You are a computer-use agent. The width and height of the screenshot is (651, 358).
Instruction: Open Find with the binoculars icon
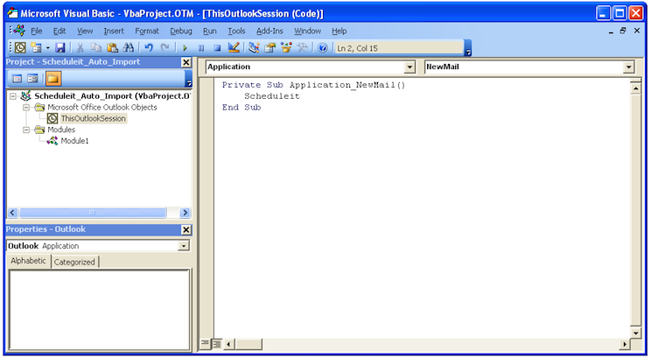tap(129, 48)
